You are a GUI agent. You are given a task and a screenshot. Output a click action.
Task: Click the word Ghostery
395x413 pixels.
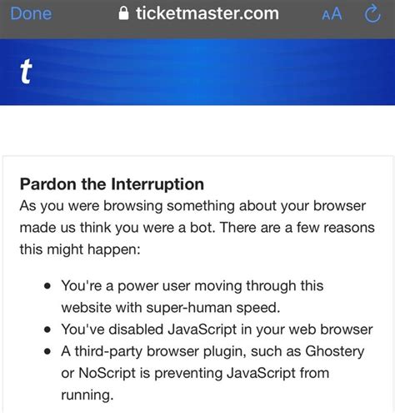tap(335, 351)
